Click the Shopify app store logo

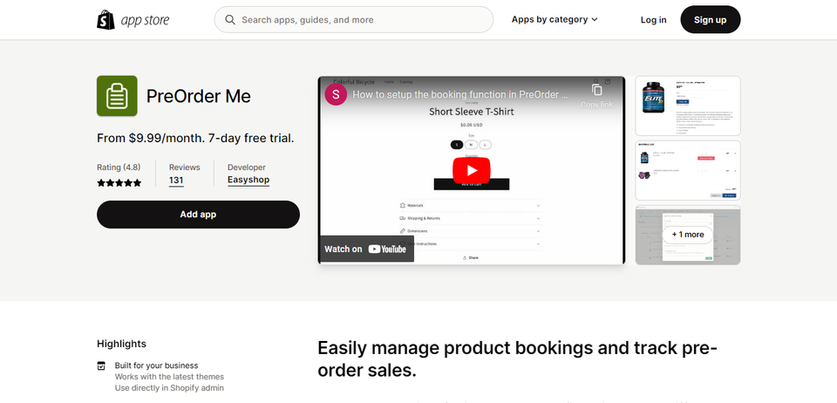pyautogui.click(x=133, y=20)
